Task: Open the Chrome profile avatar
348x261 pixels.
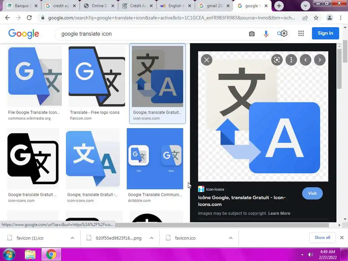Action: [330, 18]
